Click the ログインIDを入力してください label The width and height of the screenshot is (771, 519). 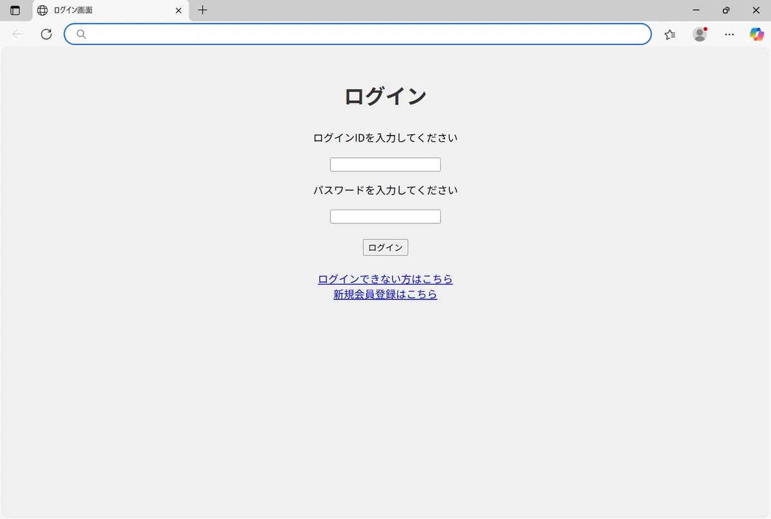[x=385, y=138]
